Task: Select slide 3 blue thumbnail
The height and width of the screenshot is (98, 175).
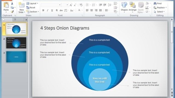Action: click(x=16, y=57)
